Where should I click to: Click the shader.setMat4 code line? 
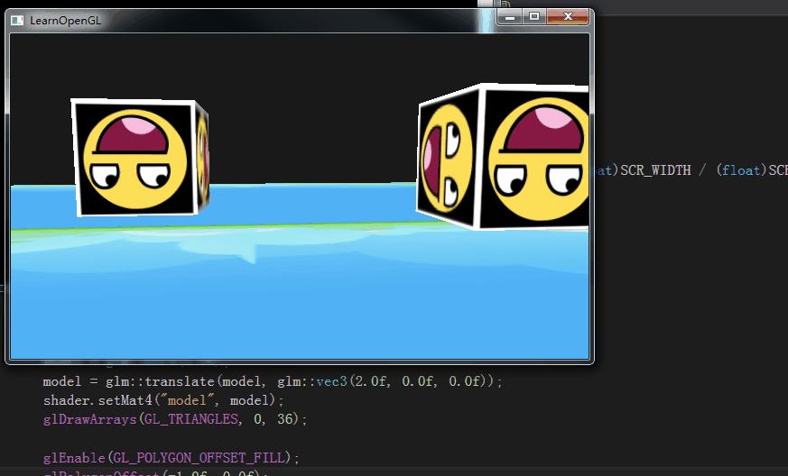point(163,400)
